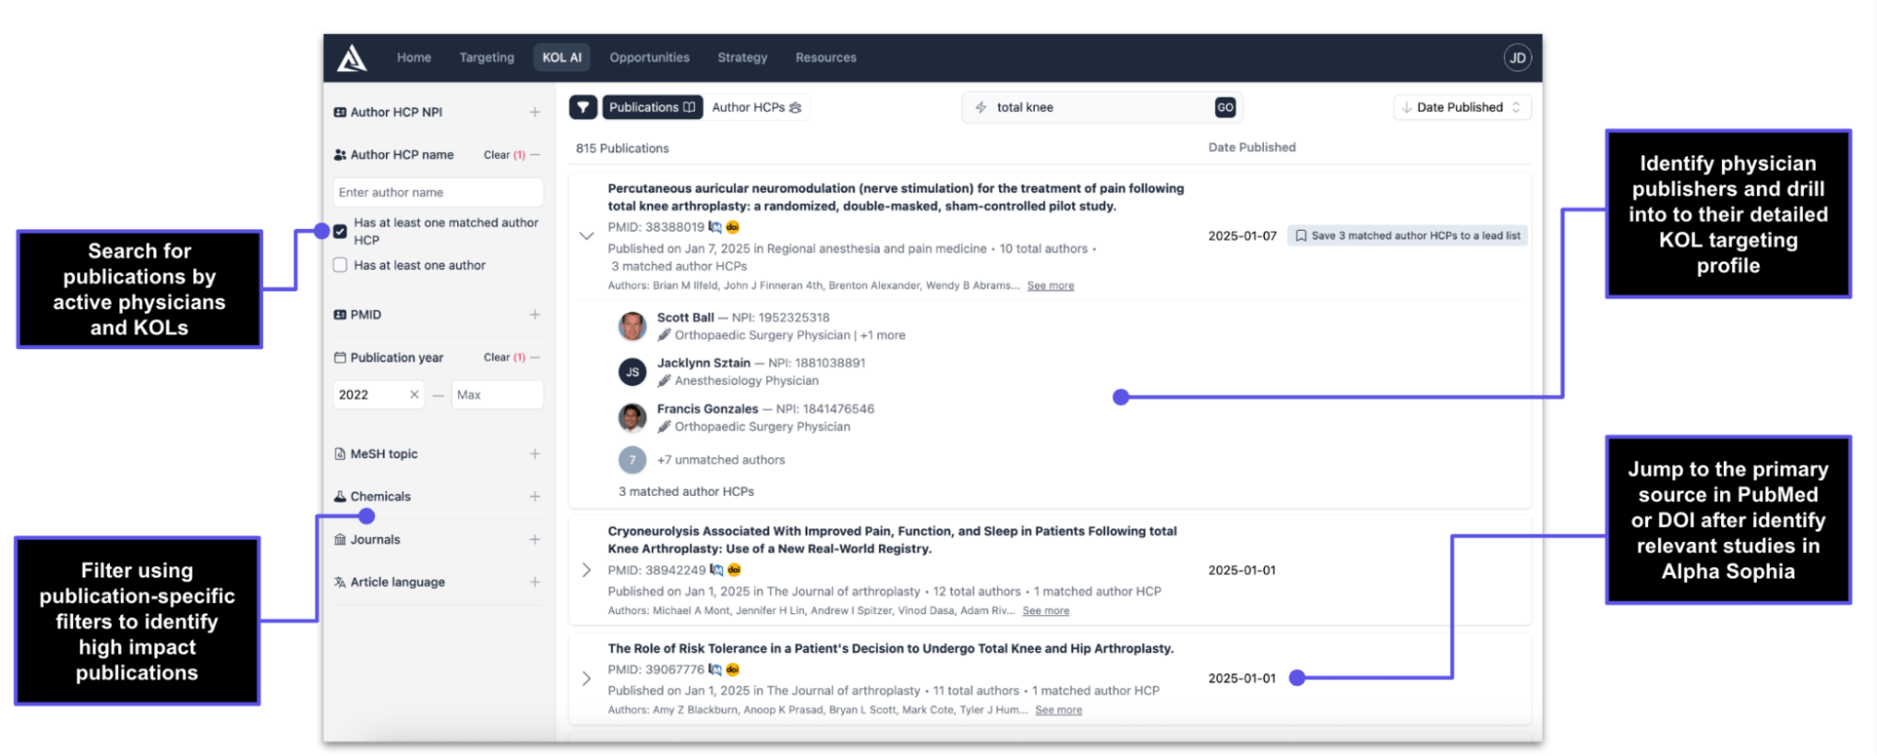
Task: Collapse the Author HCP name filter
Action: pos(535,155)
